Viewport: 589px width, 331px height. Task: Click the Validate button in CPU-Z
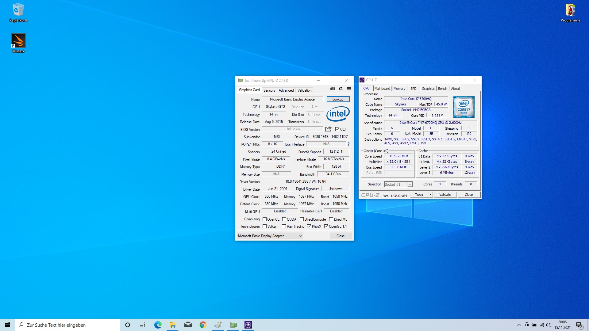pyautogui.click(x=445, y=195)
